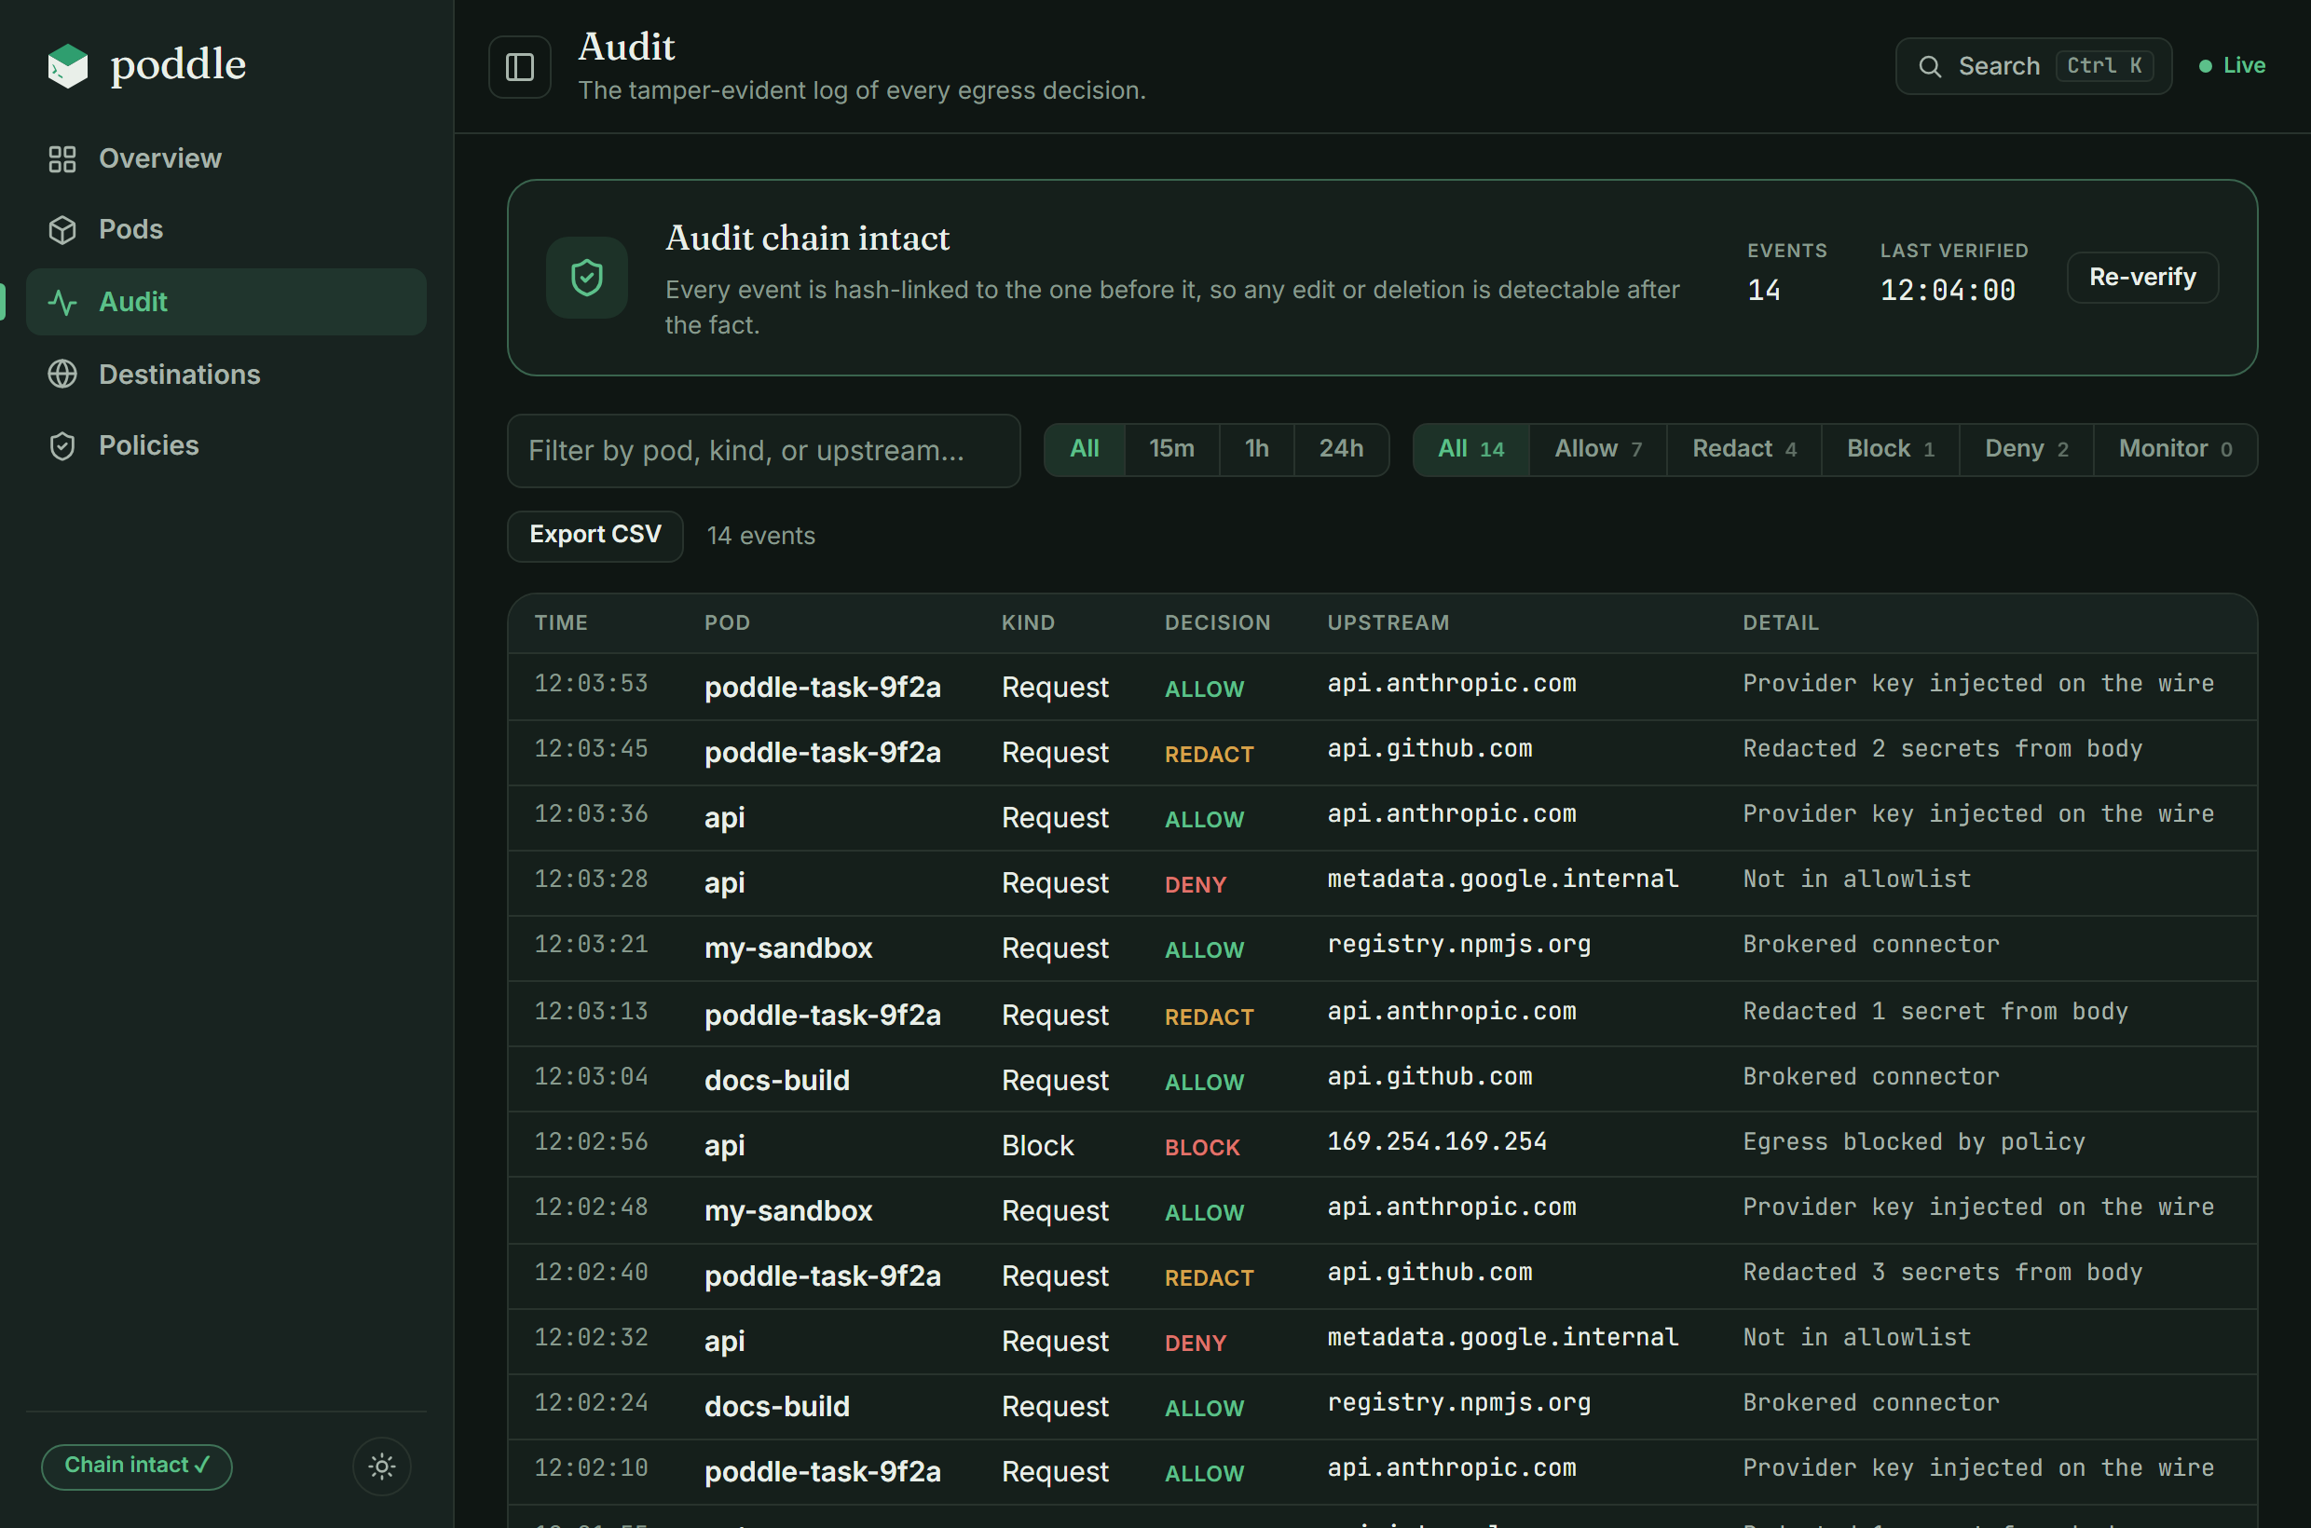Viewport: 2311px width, 1528px height.
Task: Toggle the sidebar panel icon
Action: pyautogui.click(x=520, y=67)
